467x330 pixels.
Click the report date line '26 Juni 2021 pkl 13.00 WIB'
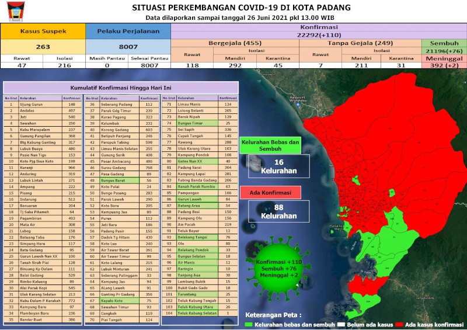click(x=291, y=18)
